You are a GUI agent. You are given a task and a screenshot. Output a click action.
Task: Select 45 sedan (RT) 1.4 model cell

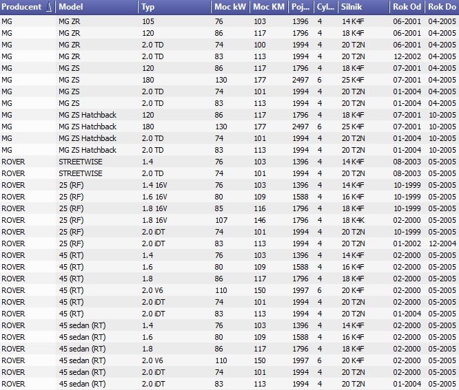(x=82, y=325)
